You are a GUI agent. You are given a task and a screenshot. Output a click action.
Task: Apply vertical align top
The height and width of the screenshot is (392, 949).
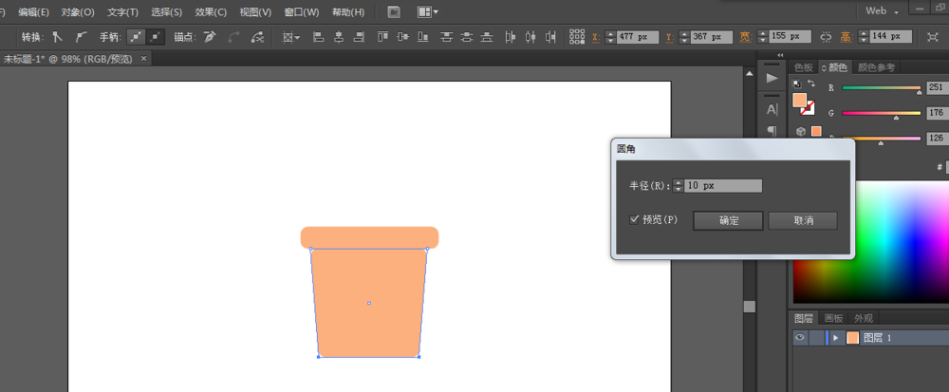(x=382, y=38)
